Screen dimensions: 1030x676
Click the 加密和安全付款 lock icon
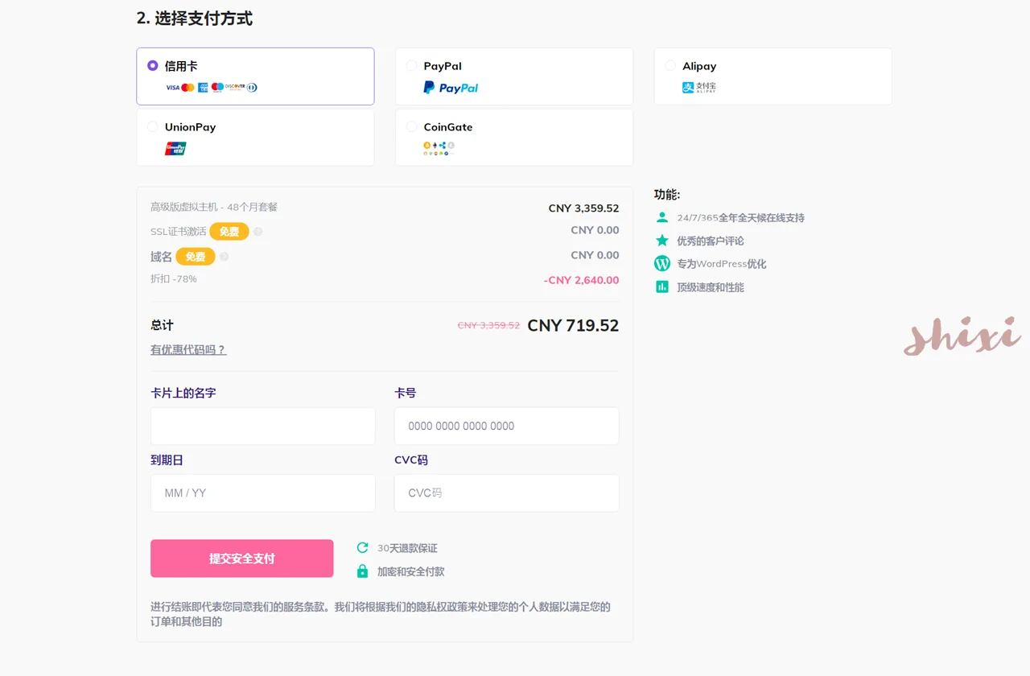363,571
